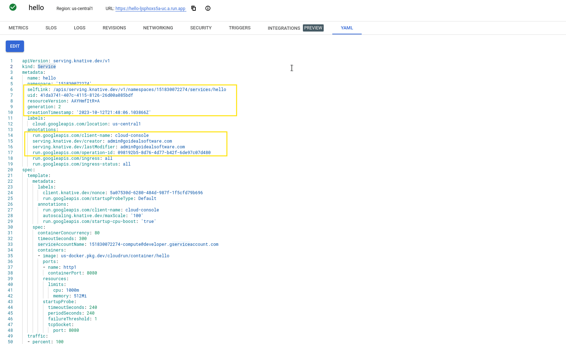Switch to the METRICS tab
The height and width of the screenshot is (344, 566).
pyautogui.click(x=19, y=28)
